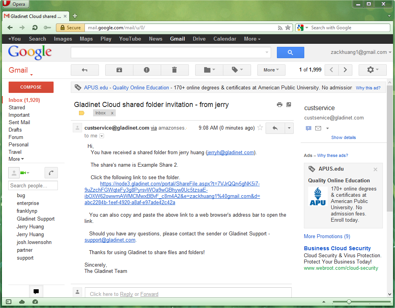Open the Opera main menu

coord(15,4)
